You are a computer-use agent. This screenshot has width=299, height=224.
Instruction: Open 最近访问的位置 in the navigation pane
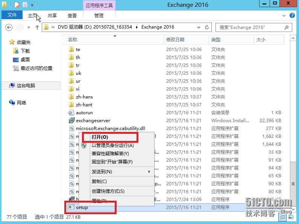36,68
